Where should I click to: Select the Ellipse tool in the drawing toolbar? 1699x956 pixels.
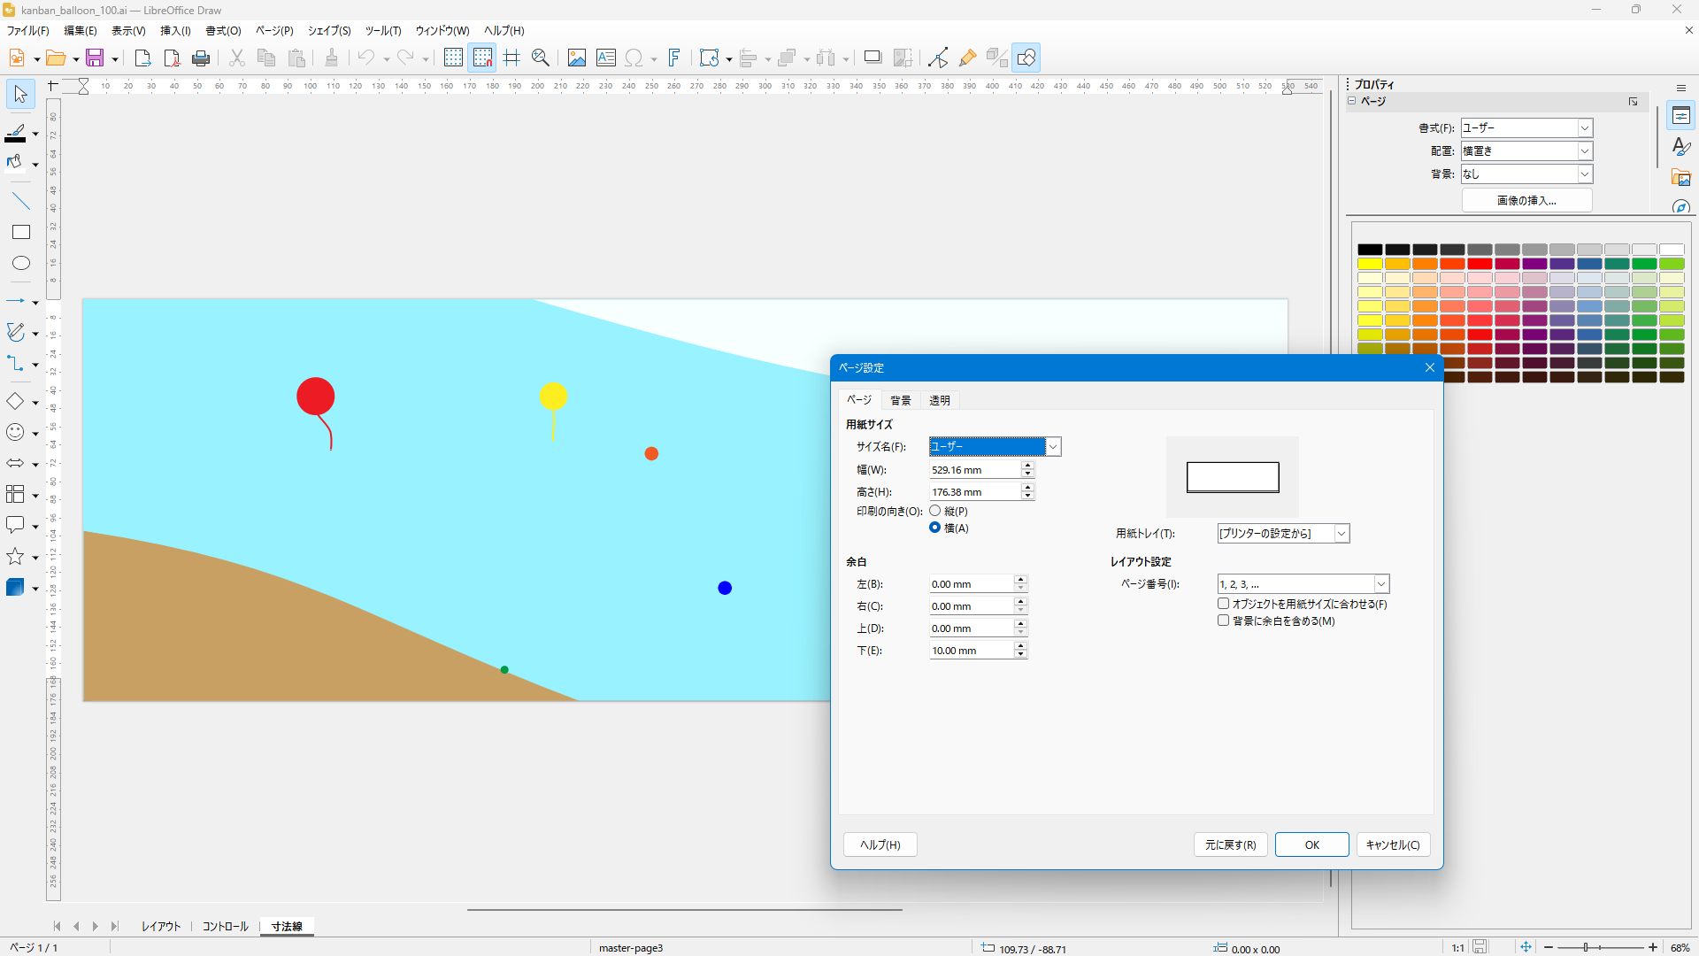[x=20, y=263]
